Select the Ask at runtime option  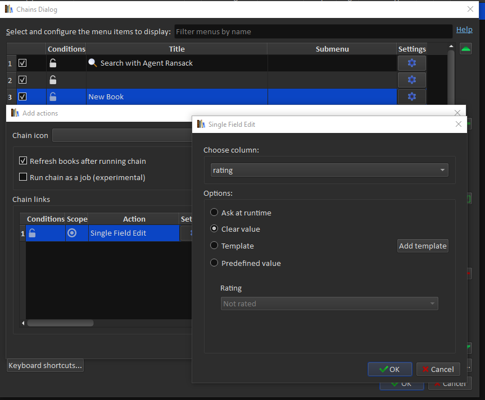click(x=214, y=213)
